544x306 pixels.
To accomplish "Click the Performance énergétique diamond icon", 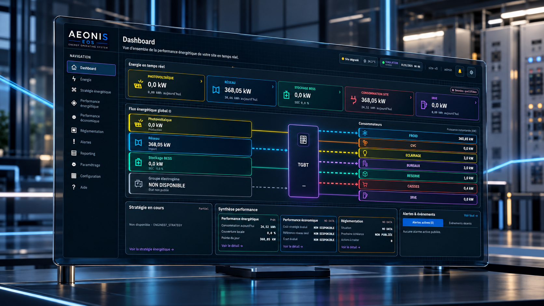I will tap(74, 103).
